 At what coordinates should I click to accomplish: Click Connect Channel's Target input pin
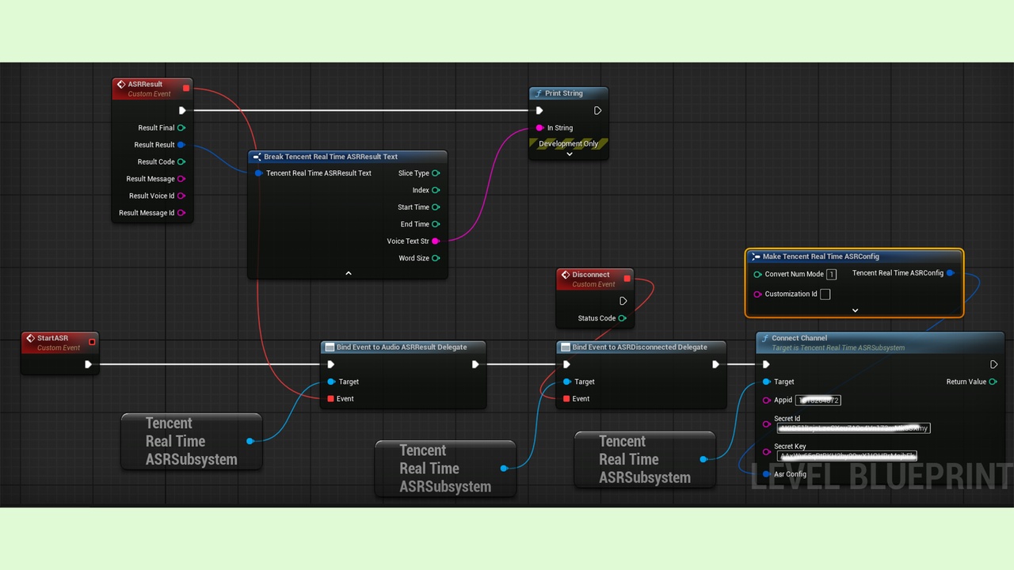pyautogui.click(x=766, y=382)
